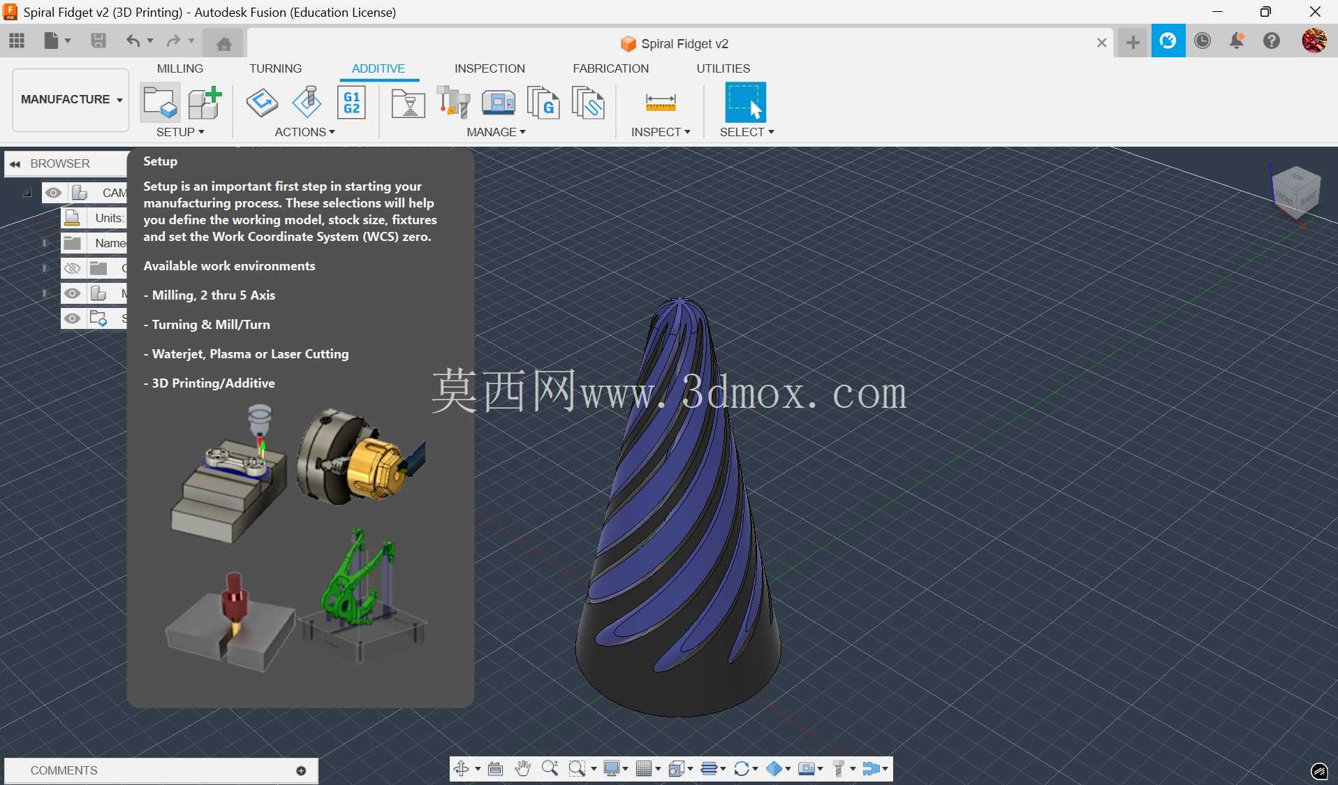Switch to the INSPECTION tab
Image resolution: width=1338 pixels, height=785 pixels.
490,68
